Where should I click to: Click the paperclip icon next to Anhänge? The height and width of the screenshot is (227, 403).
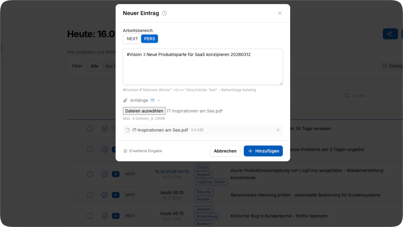coord(125,100)
